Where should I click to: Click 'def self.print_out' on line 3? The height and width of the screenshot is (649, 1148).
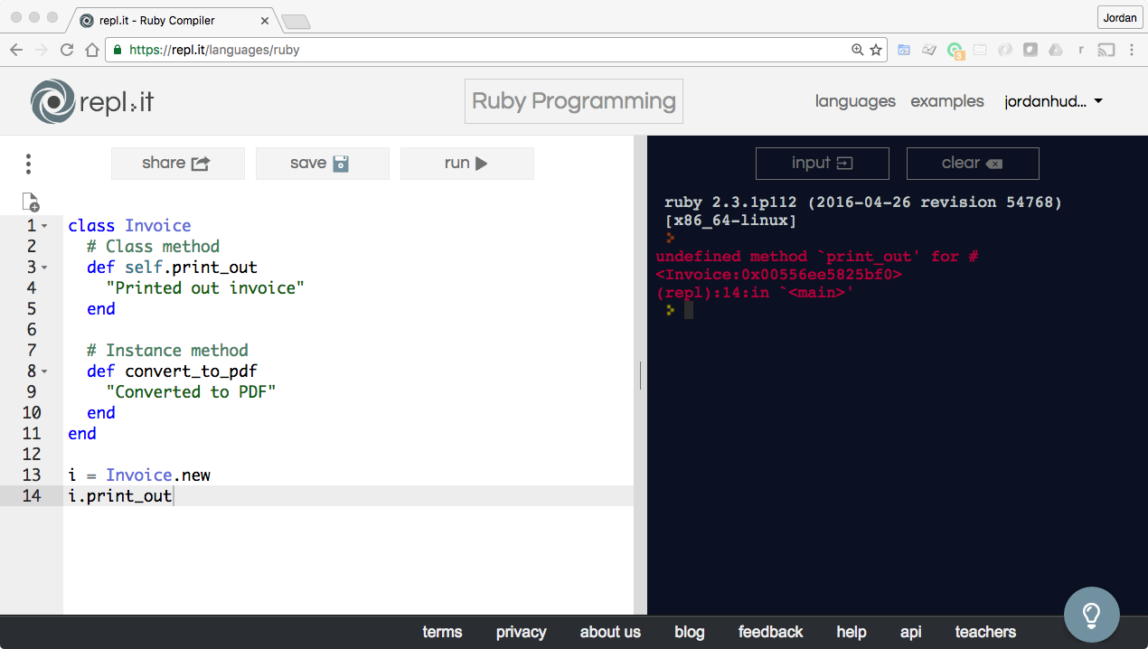click(173, 268)
